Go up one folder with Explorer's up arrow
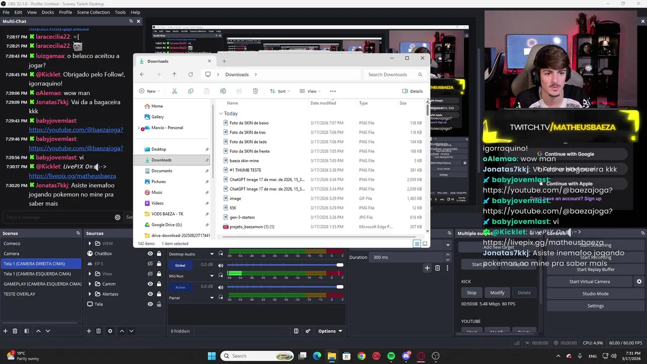Image resolution: width=647 pixels, height=364 pixels. [x=174, y=74]
